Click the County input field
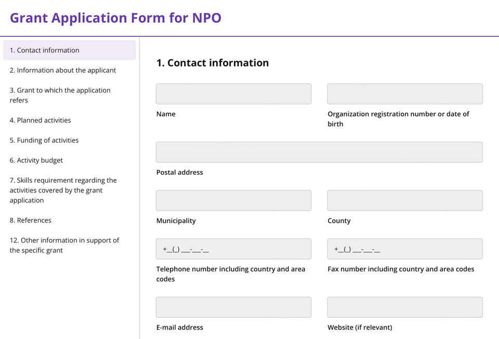The width and height of the screenshot is (499, 339). (404, 201)
